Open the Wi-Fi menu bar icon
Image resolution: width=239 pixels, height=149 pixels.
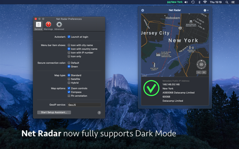tap(205, 2)
